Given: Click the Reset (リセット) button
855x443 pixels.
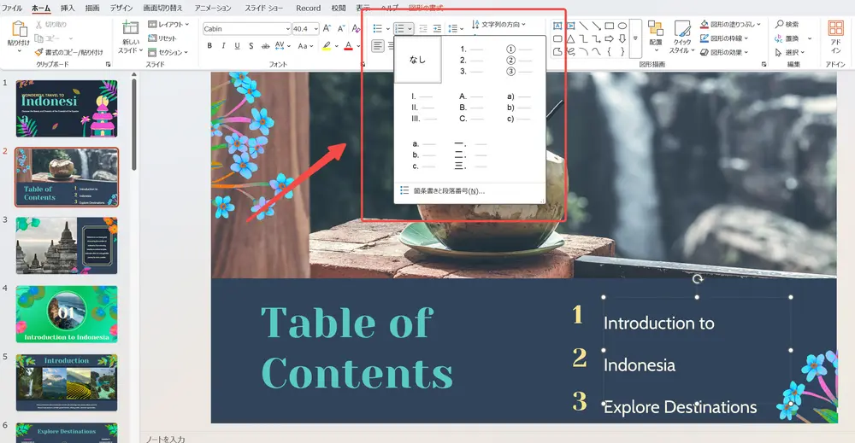Looking at the screenshot, I should tap(162, 38).
